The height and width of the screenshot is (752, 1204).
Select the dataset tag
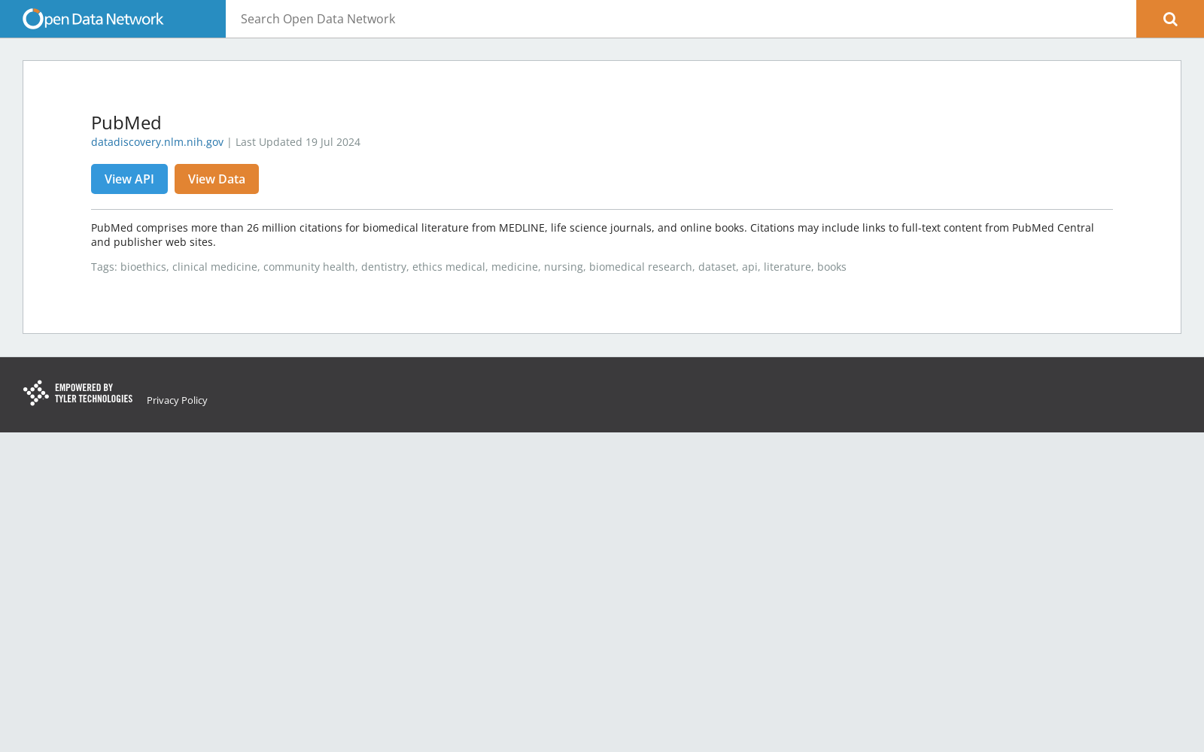coord(717,267)
